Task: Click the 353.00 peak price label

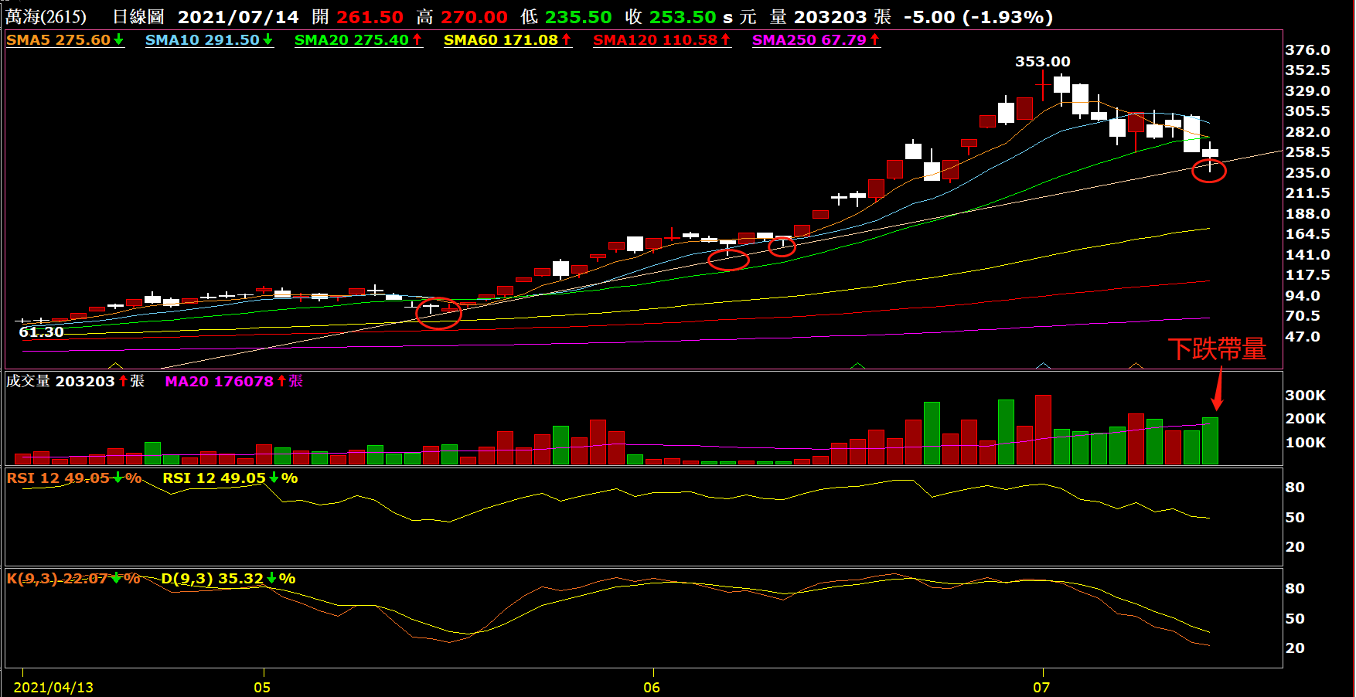Action: pos(1042,62)
